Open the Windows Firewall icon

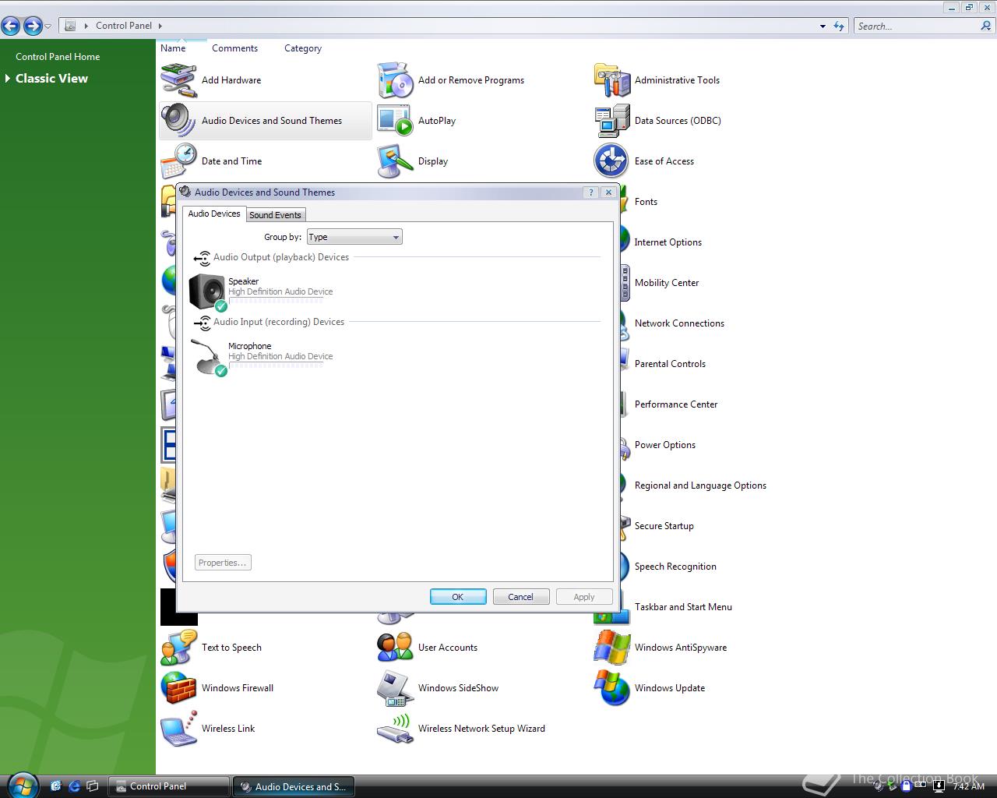(178, 688)
